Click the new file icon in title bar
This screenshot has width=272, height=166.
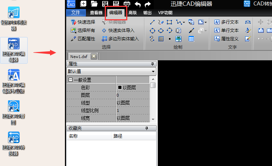(x=83, y=4)
